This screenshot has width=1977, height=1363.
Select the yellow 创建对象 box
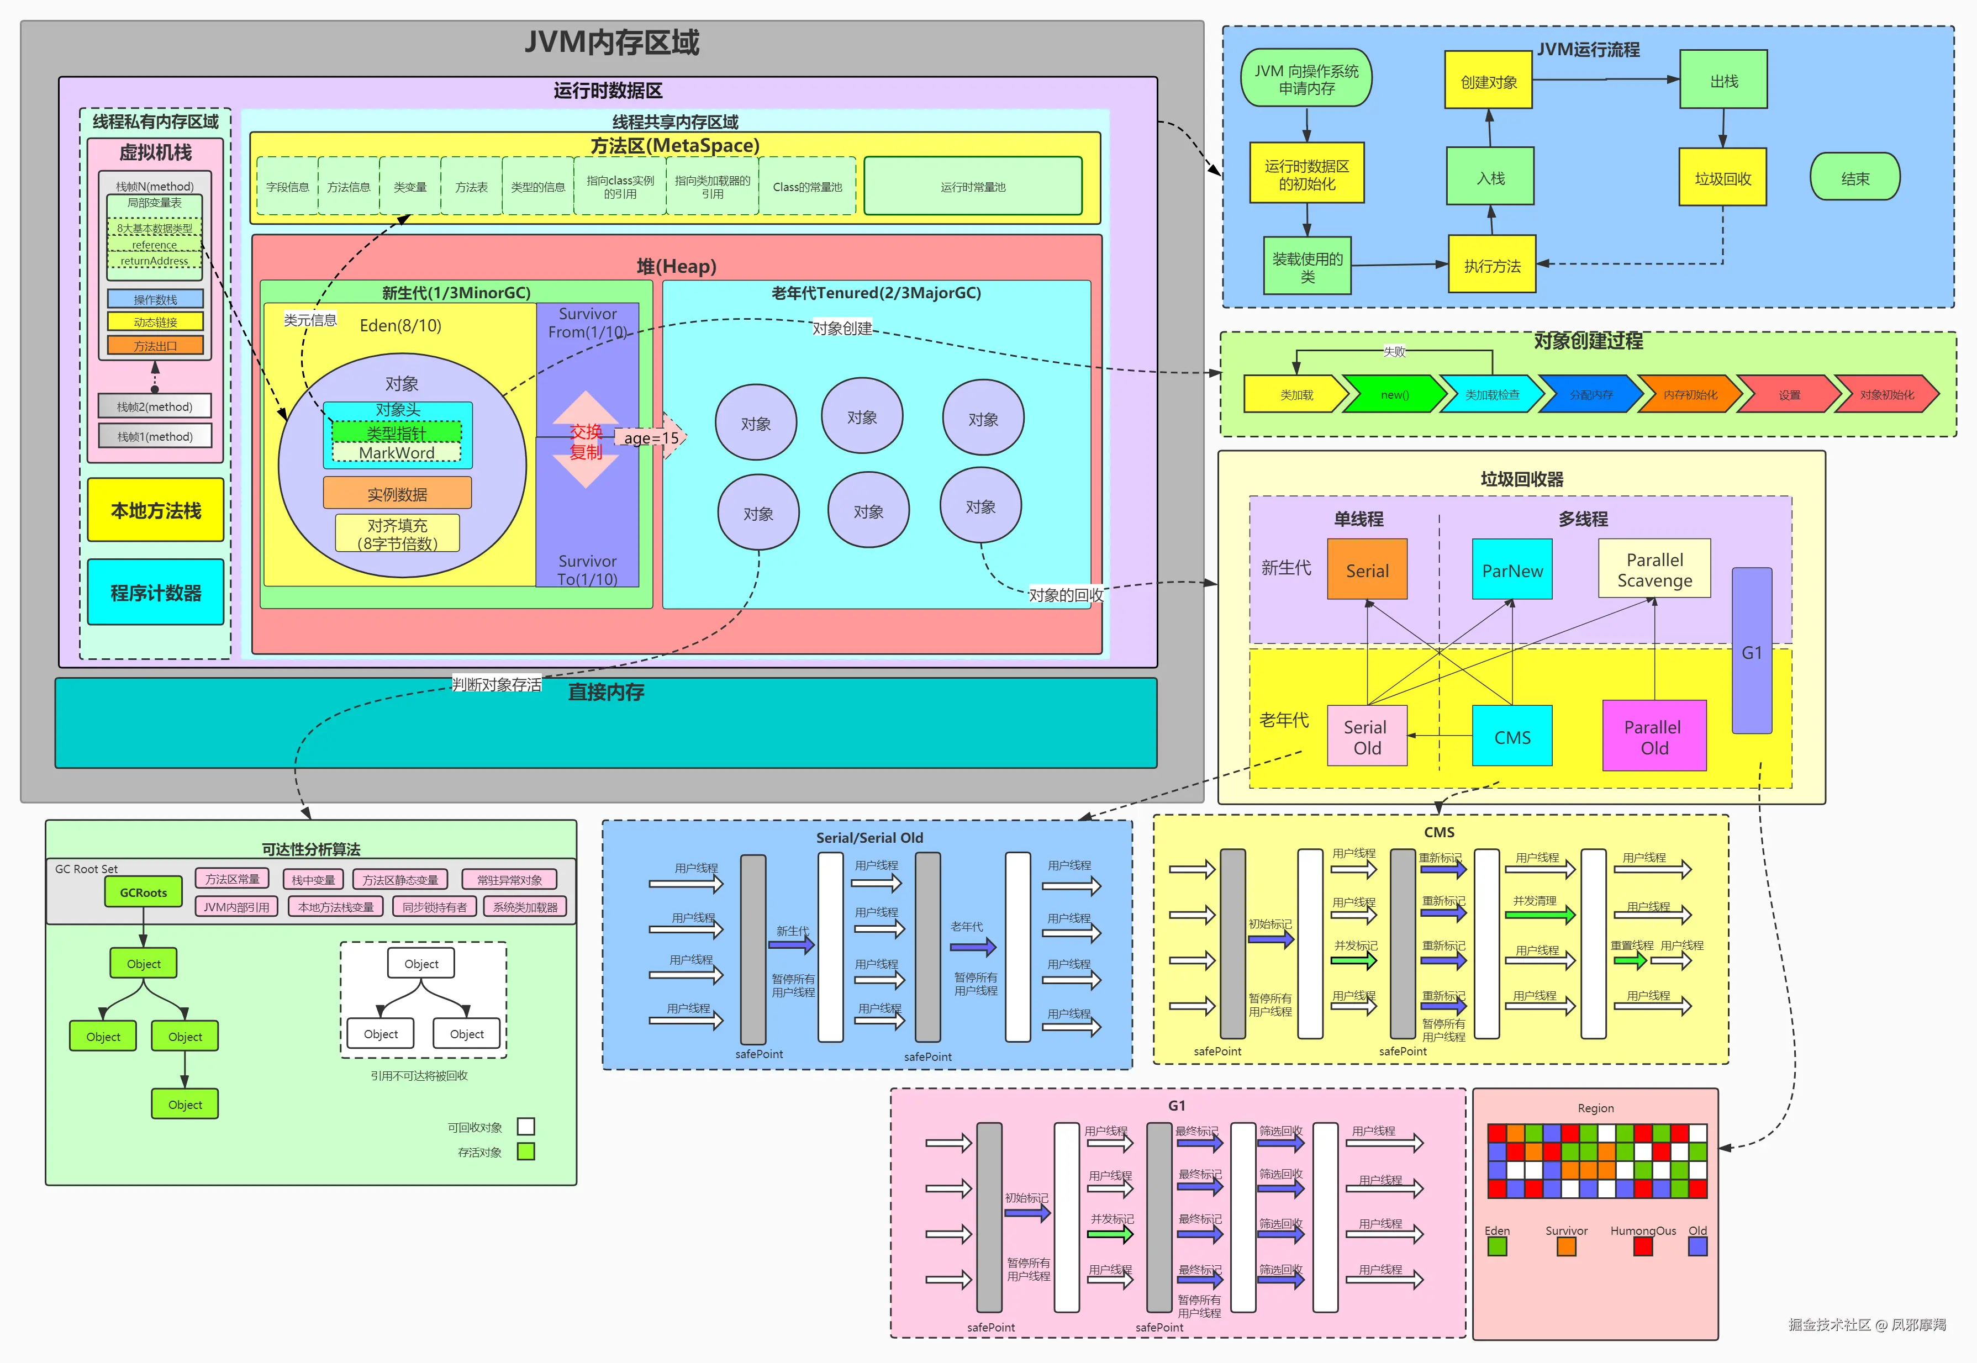point(1488,80)
